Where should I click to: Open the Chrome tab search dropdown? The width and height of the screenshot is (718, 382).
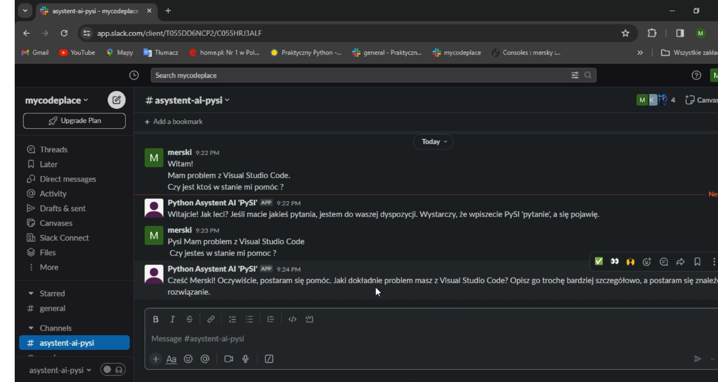[25, 11]
